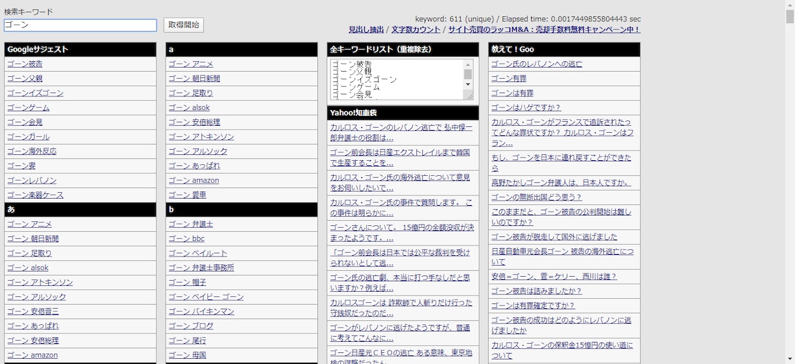
Task: Open 安倍＝ゴーン、菅＝ケリー、西川は誰？ link
Action: (x=555, y=277)
